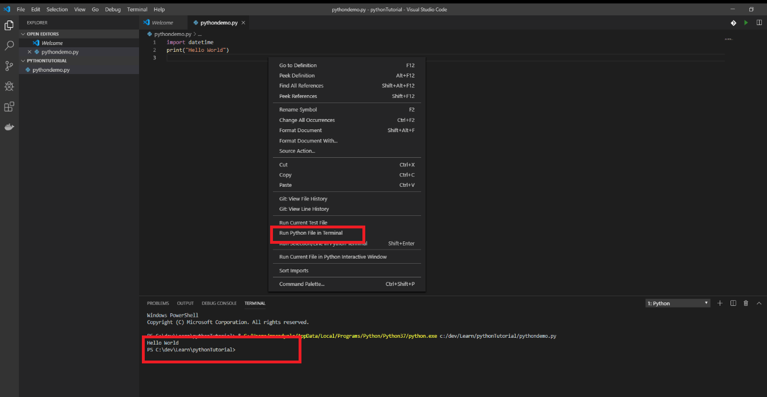
Task: Add a new terminal with the plus icon
Action: pos(720,303)
